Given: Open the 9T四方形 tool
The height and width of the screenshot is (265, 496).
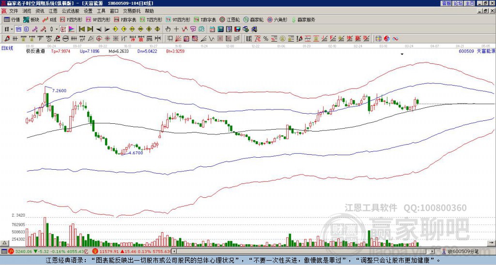Looking at the screenshot, I should pos(178,19).
